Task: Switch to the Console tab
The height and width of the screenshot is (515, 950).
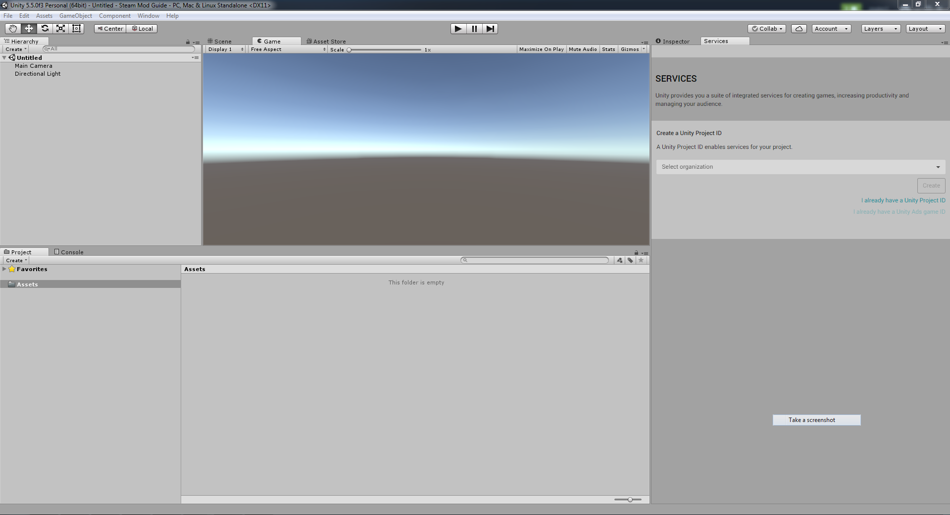Action: click(x=69, y=252)
